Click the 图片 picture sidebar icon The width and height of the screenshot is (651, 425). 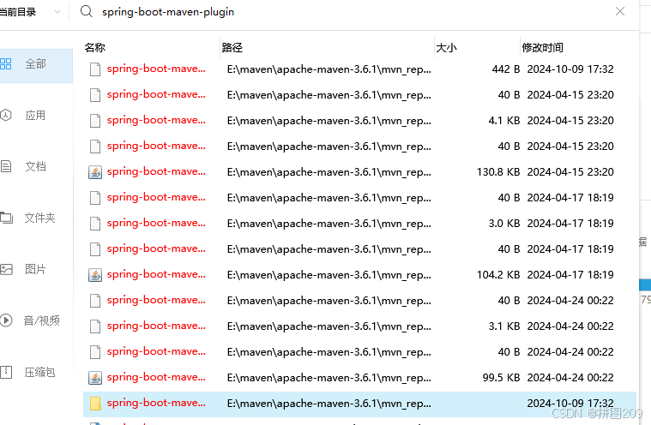pyautogui.click(x=6, y=270)
